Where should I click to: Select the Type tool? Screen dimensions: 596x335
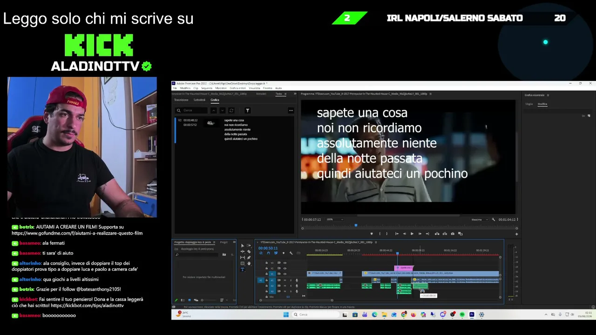[x=242, y=269]
